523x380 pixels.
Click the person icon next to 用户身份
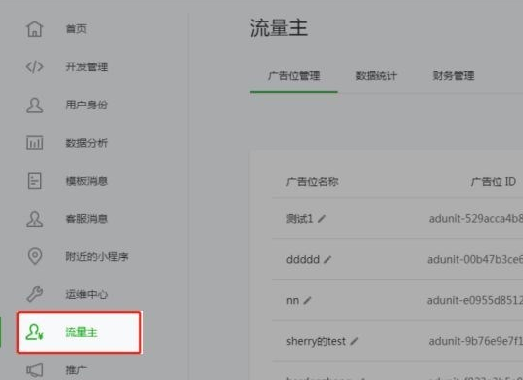coord(34,105)
